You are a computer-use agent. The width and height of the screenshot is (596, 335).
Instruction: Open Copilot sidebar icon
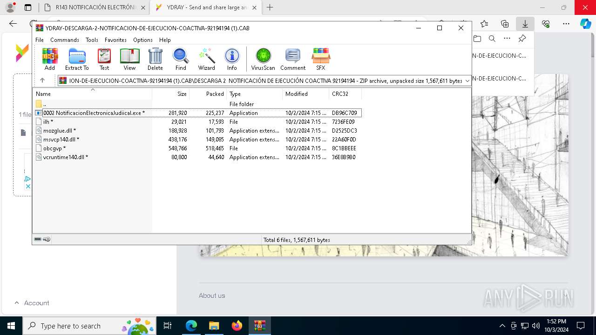coord(586,24)
